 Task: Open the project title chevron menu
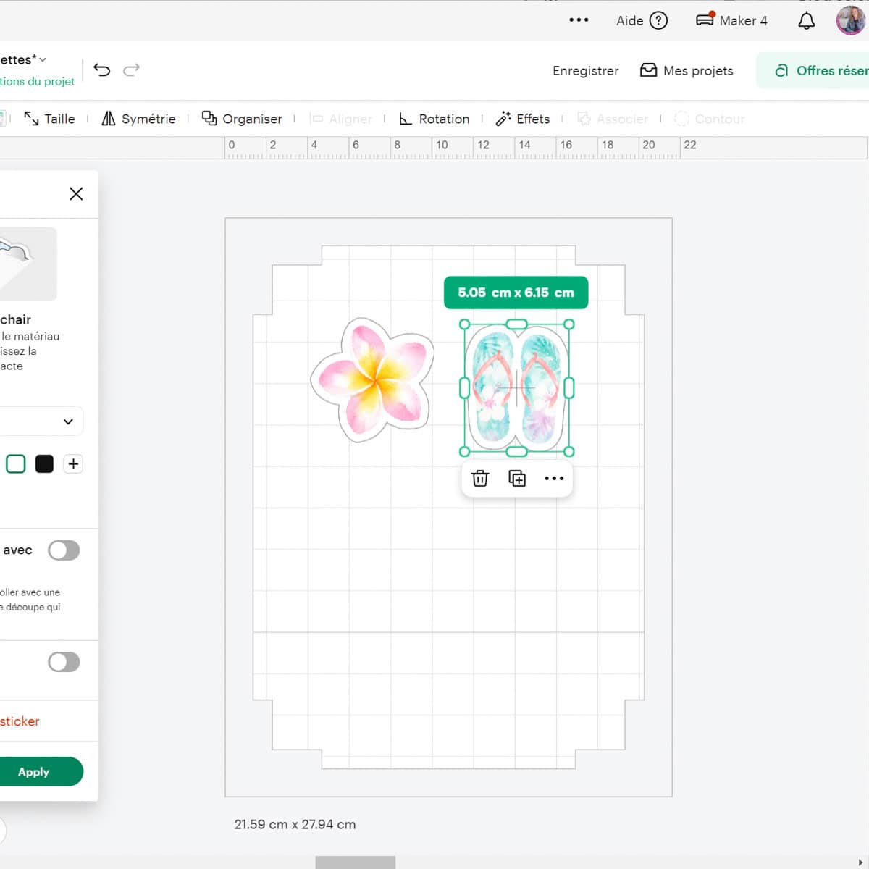coord(41,59)
